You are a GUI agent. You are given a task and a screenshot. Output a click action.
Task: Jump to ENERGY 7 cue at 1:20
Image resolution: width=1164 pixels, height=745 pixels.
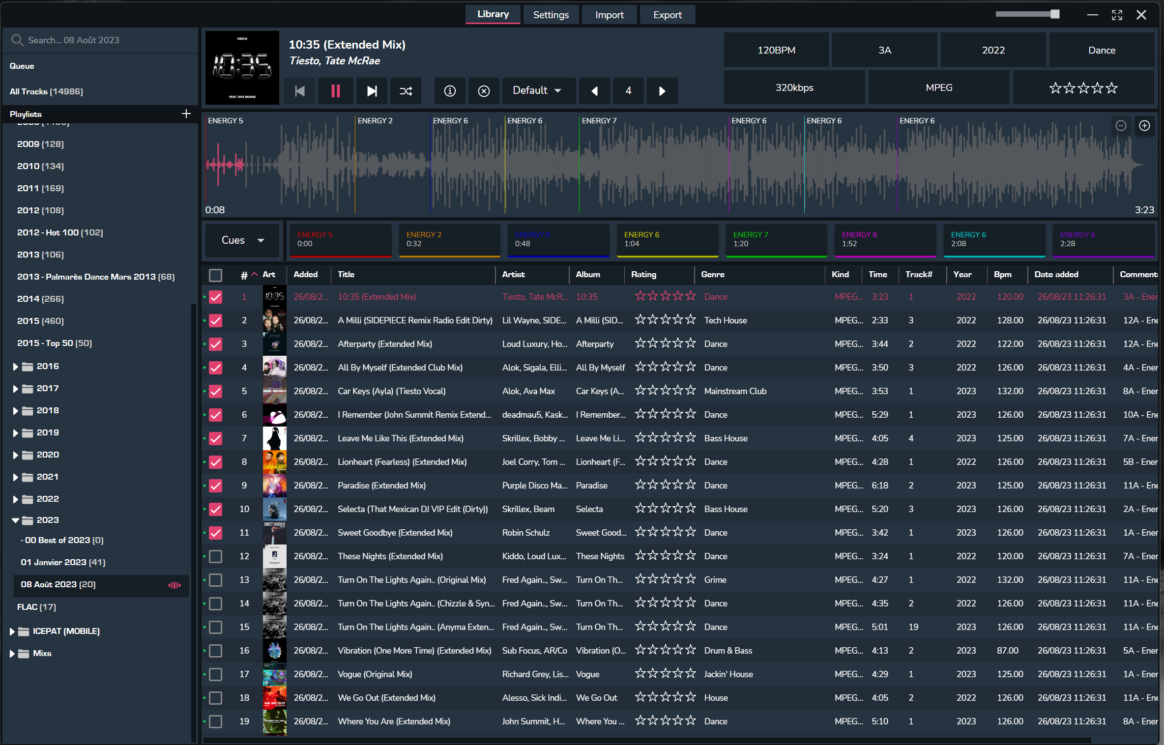coord(777,240)
